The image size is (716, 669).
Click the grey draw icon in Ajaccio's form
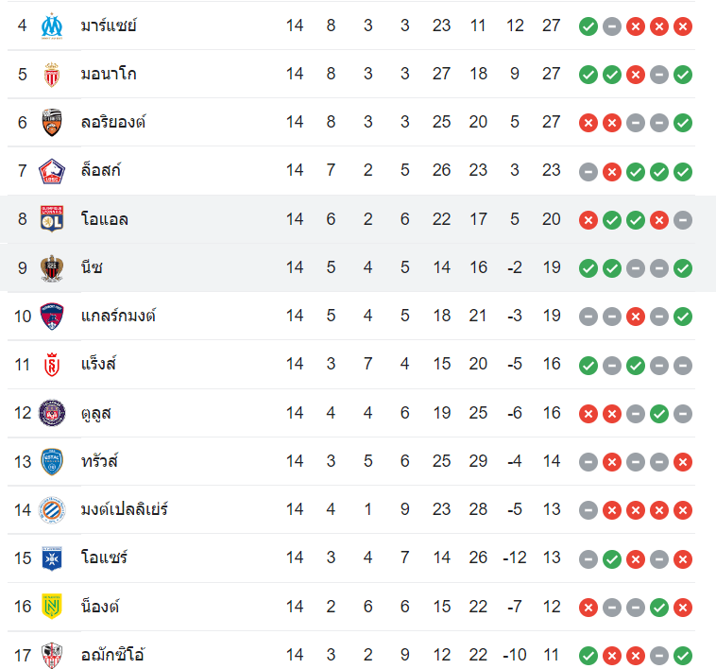659,655
